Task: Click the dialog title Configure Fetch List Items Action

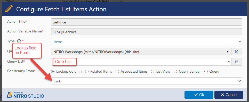Action: click(x=61, y=9)
